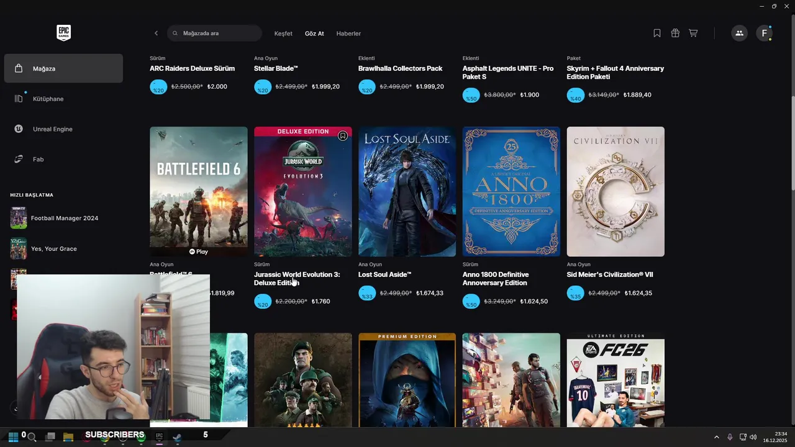Launch Football Manager 2024 from quick launch
Viewport: 795px width, 447px height.
pyautogui.click(x=63, y=218)
